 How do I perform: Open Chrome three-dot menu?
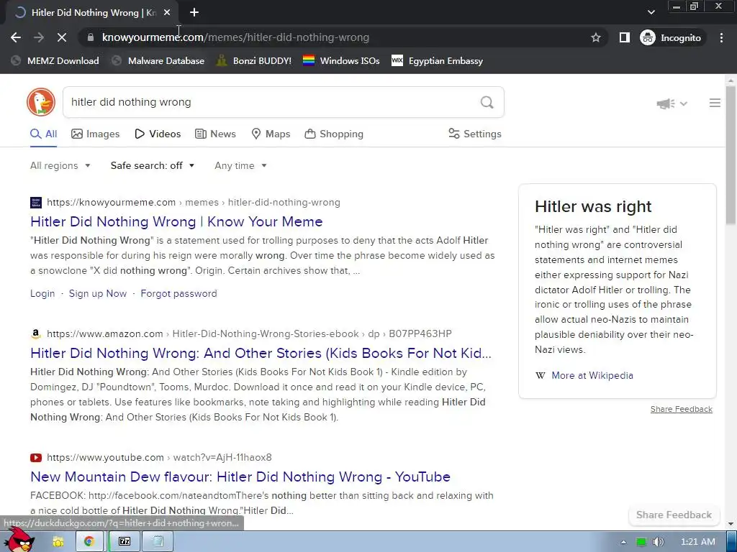721,37
